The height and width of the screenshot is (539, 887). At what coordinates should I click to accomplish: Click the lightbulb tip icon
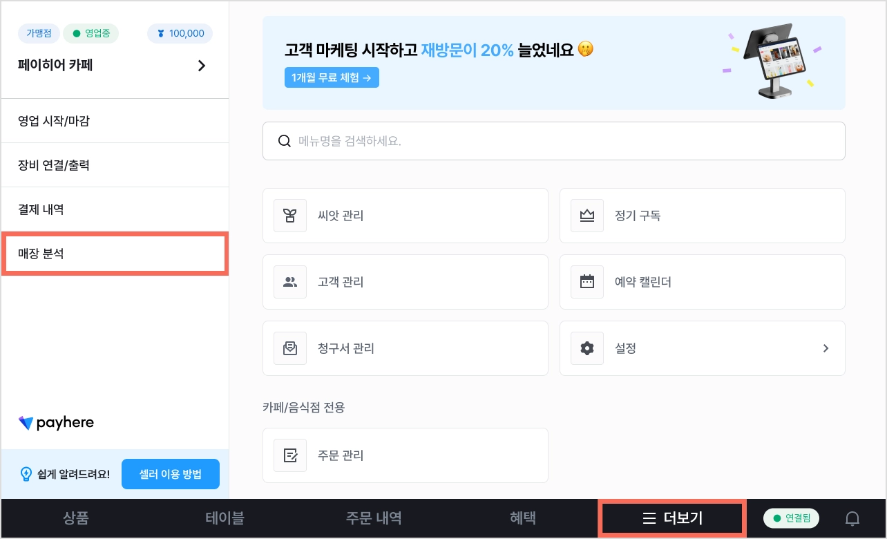pyautogui.click(x=26, y=474)
